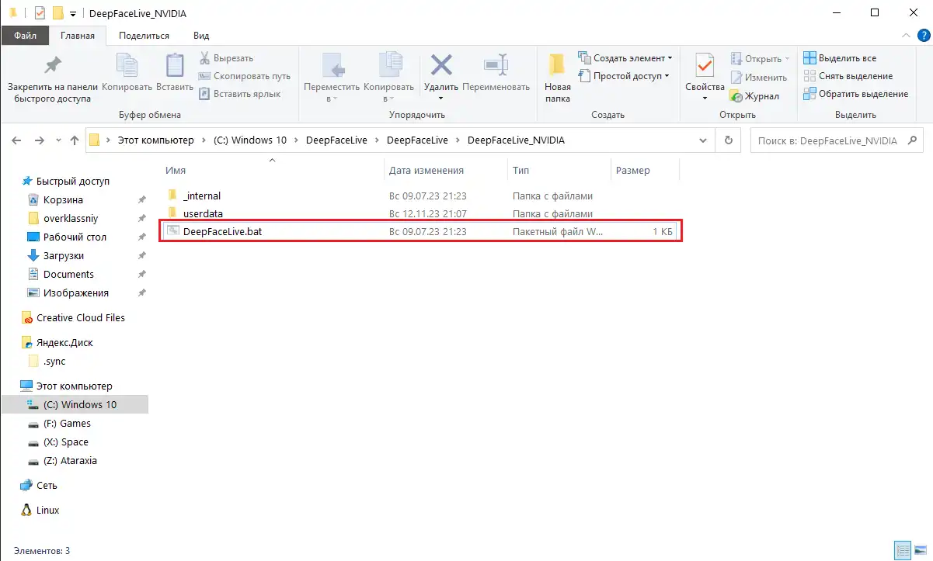Open Корзина in the sidebar

[63, 199]
